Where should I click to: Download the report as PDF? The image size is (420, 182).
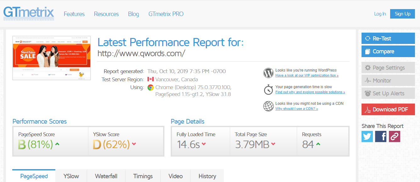tap(388, 110)
